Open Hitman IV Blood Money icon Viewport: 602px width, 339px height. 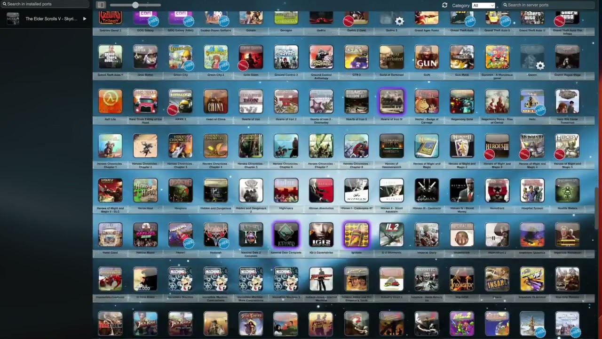click(x=462, y=190)
